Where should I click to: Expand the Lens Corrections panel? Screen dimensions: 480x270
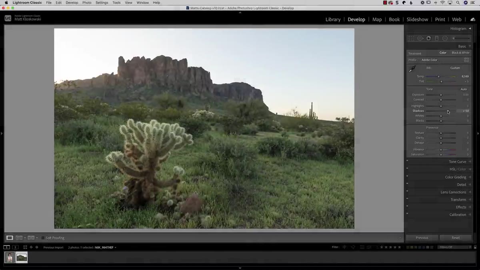pos(439,192)
